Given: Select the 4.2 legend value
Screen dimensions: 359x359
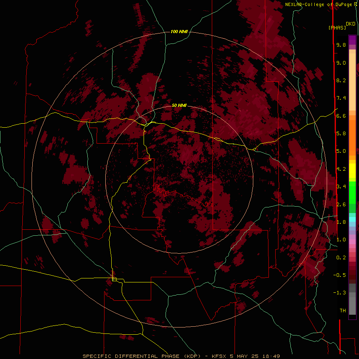Looking at the screenshot, I should pos(341,169).
